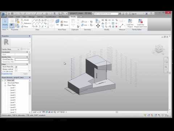The image size is (174, 131).
Task: Click the keyword search box
Action: pos(106,13)
